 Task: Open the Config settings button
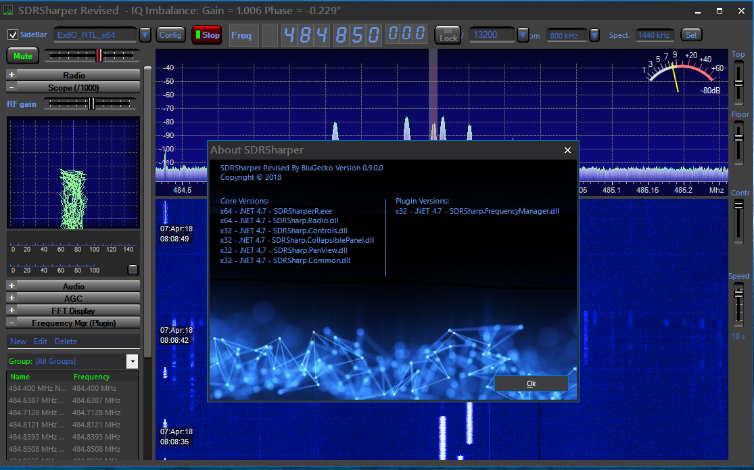pos(170,35)
